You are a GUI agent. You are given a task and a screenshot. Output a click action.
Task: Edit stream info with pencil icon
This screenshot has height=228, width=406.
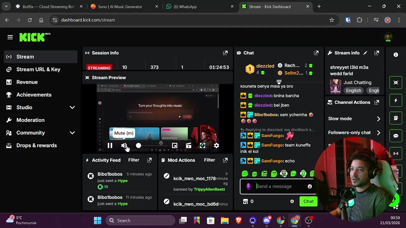365,53
